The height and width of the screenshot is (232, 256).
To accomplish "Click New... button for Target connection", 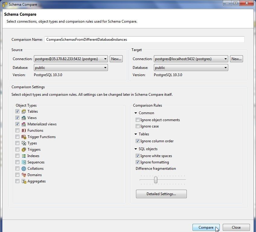I will [x=236, y=59].
